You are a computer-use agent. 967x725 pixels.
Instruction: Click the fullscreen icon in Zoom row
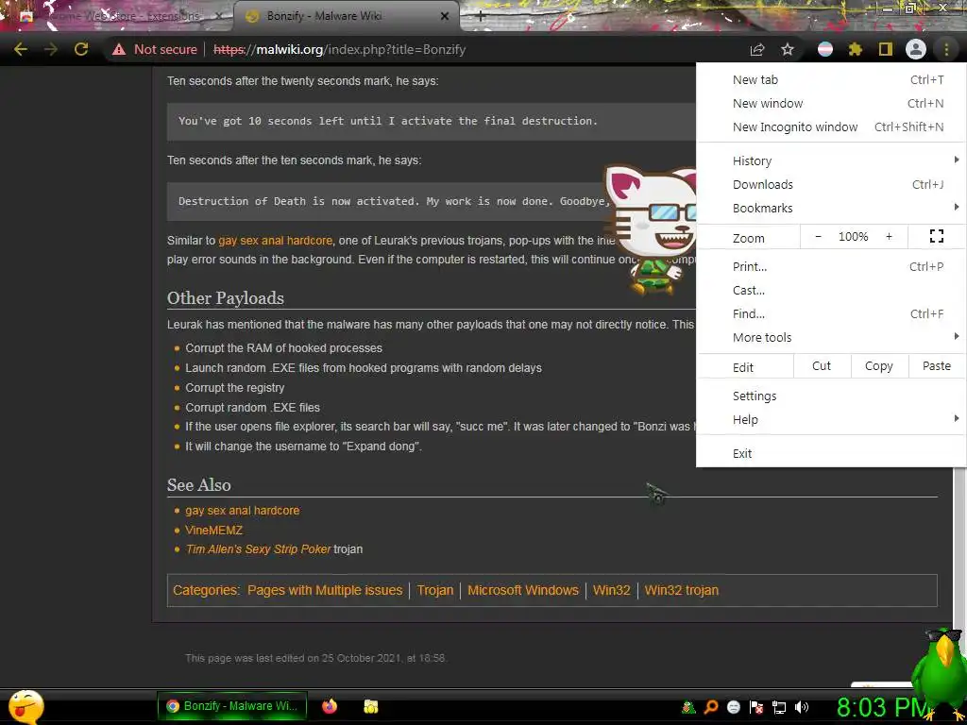point(936,236)
